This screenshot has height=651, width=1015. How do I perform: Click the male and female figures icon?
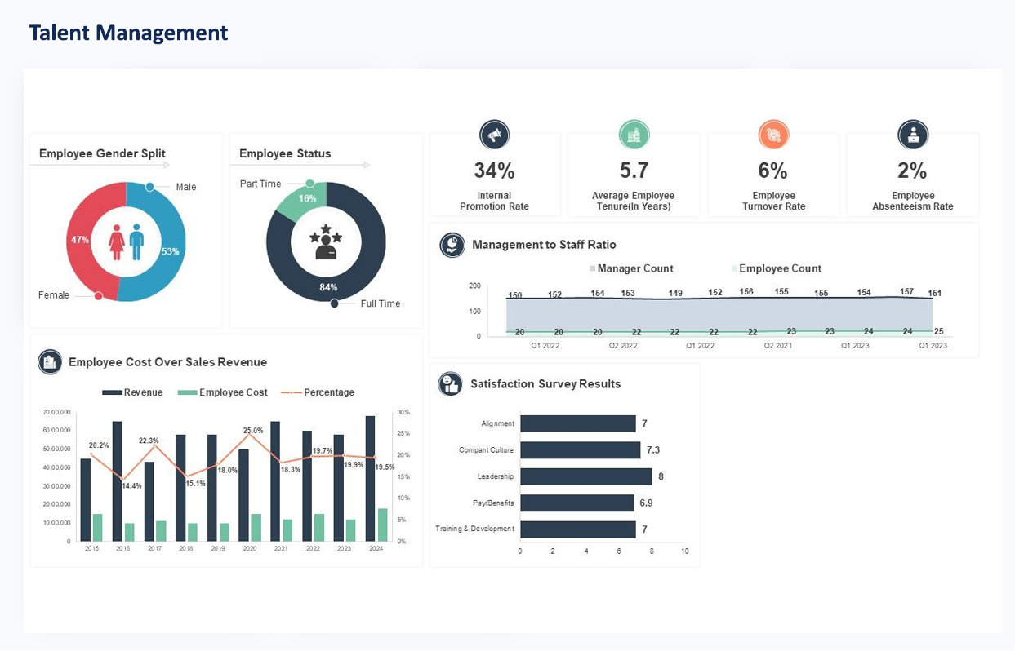coord(127,242)
